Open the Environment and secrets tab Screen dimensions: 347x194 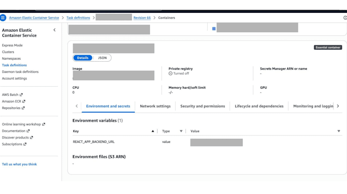108,106
